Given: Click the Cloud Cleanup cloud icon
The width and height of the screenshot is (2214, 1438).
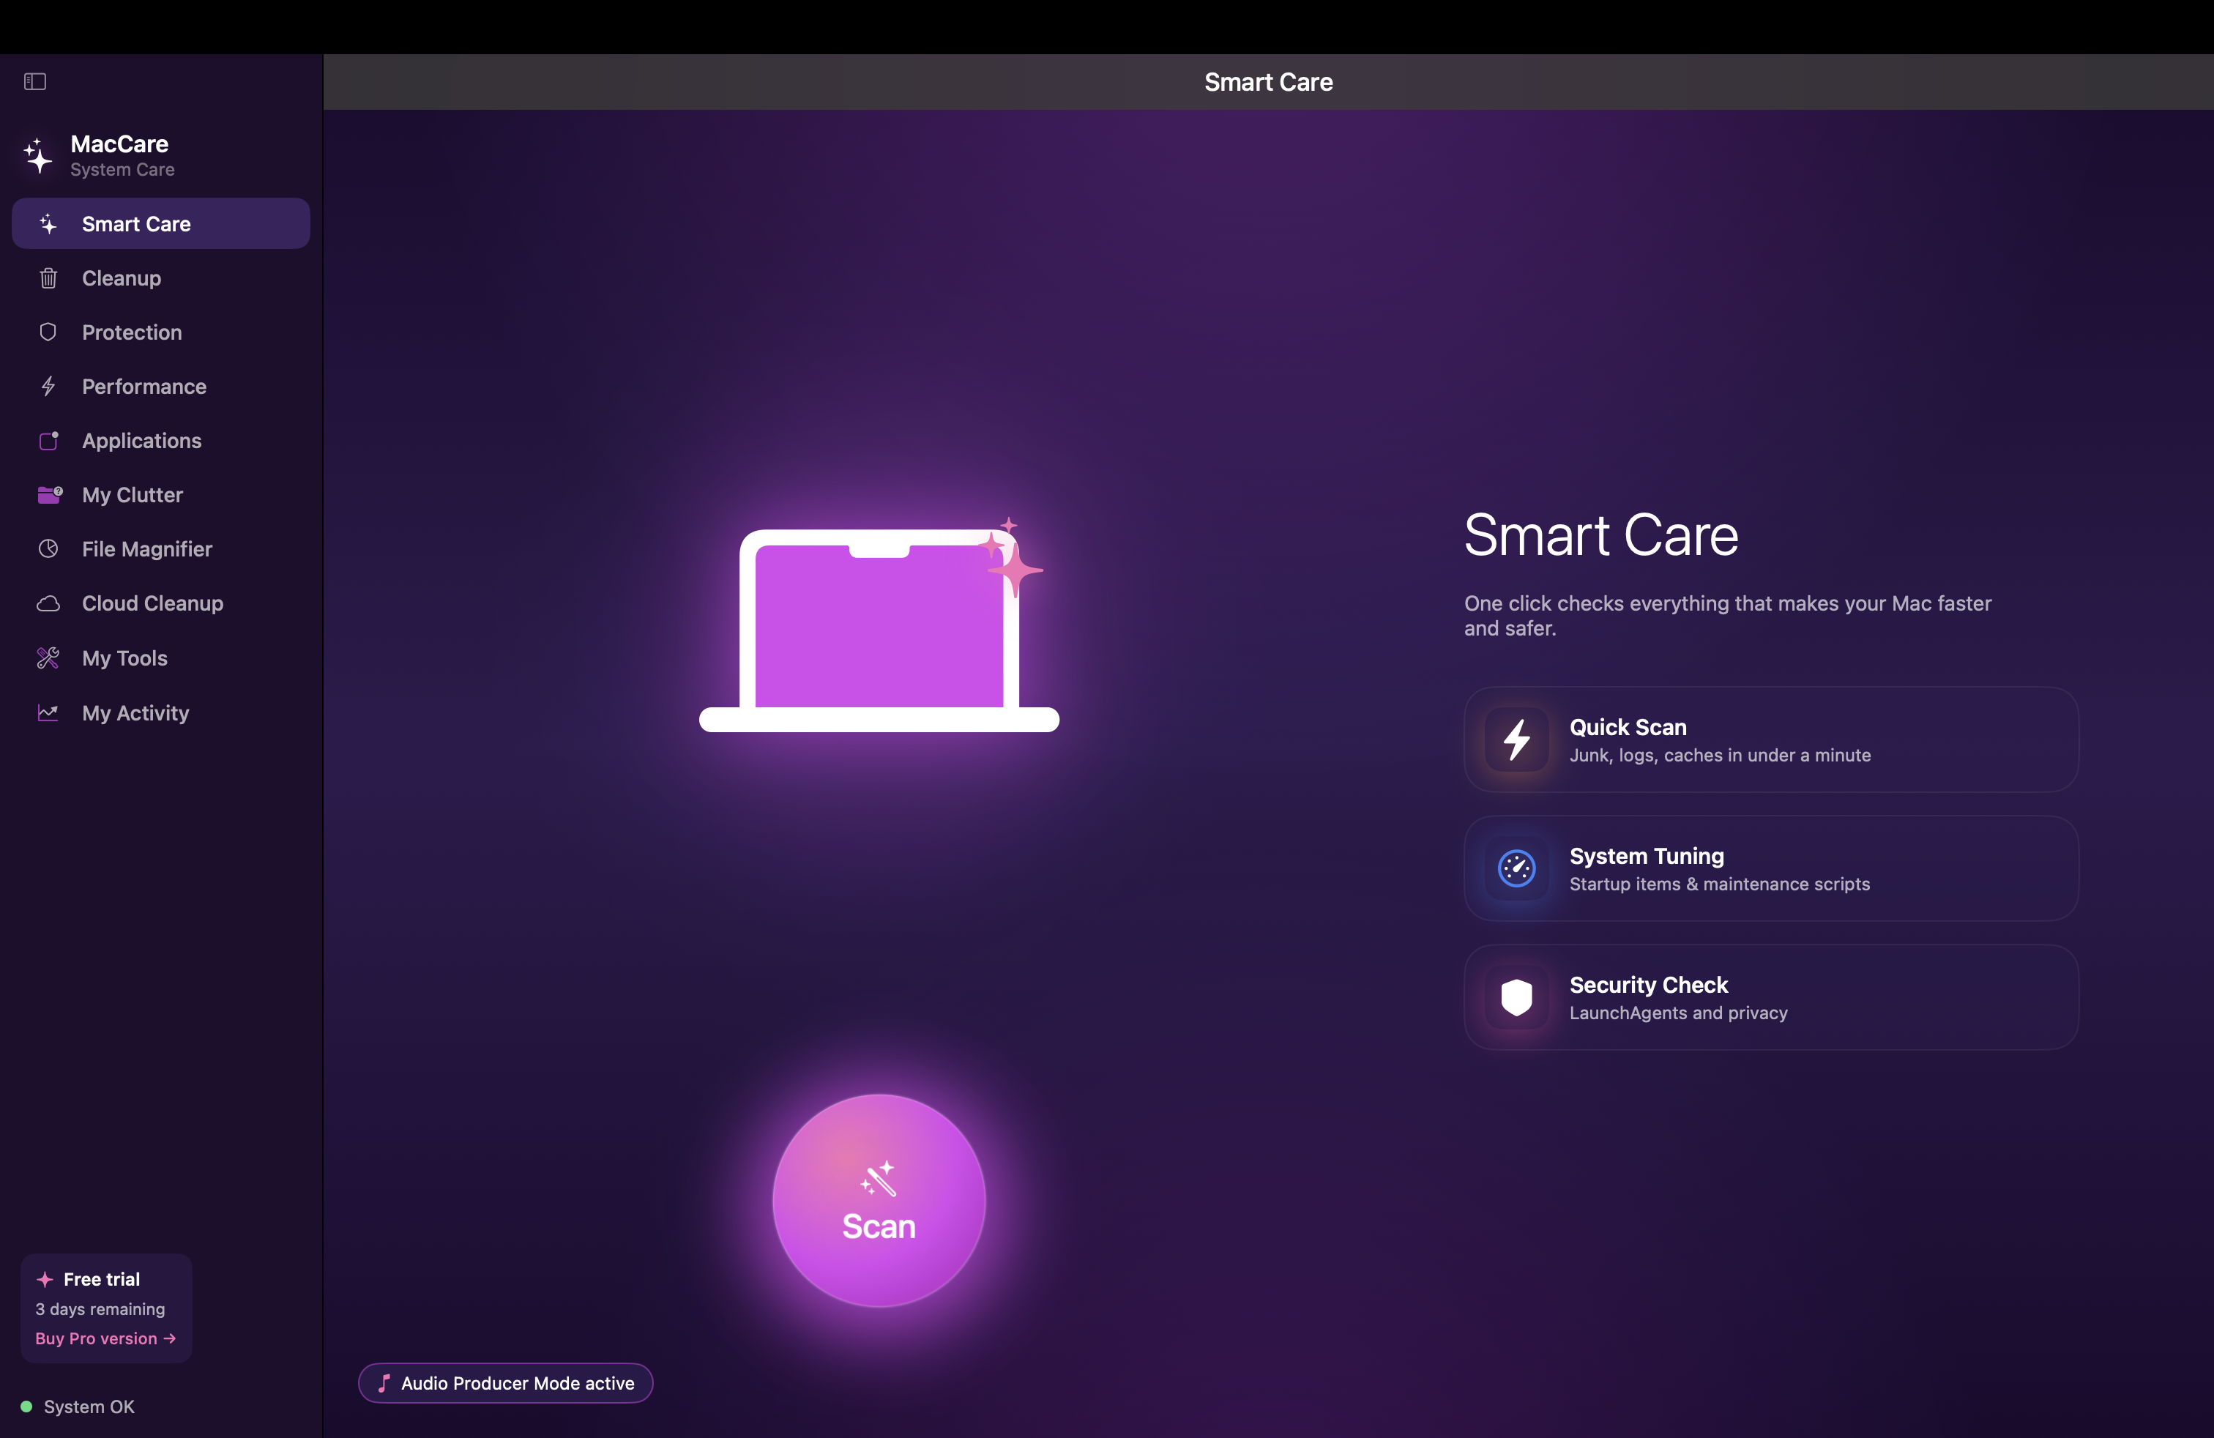Looking at the screenshot, I should (x=48, y=603).
